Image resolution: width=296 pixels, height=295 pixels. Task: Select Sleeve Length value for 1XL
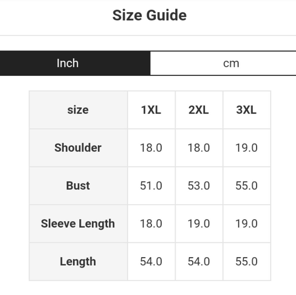[x=151, y=223]
